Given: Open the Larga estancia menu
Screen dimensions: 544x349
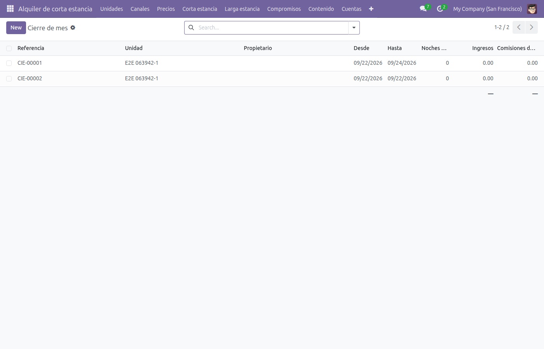Looking at the screenshot, I should point(242,9).
